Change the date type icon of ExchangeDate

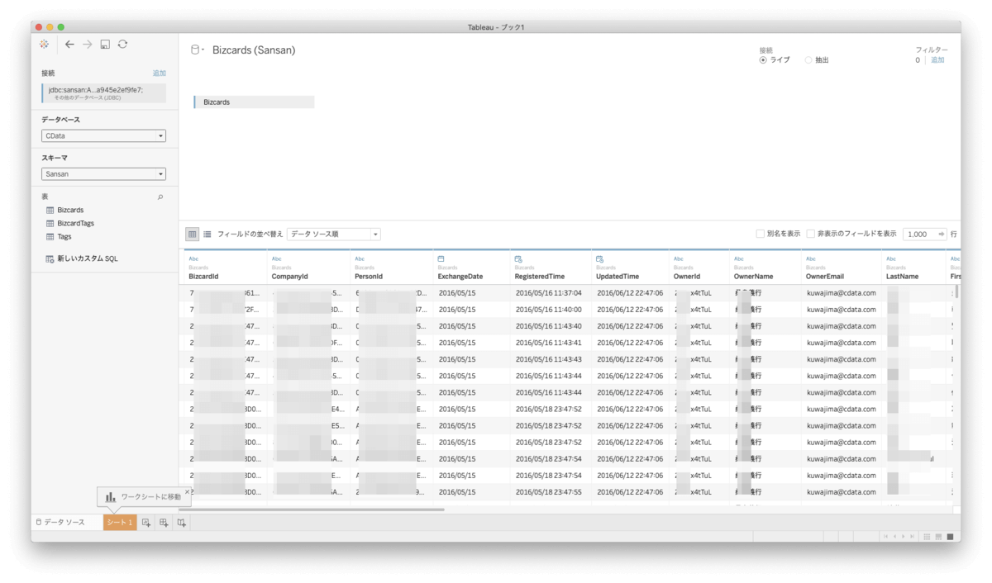point(441,258)
